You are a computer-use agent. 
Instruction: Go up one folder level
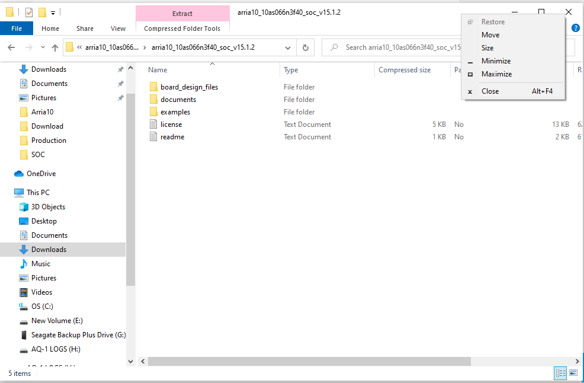55,47
